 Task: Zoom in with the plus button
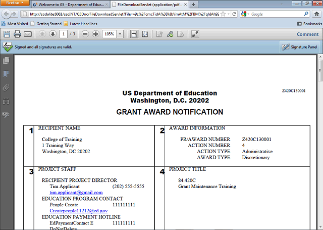tap(95, 34)
